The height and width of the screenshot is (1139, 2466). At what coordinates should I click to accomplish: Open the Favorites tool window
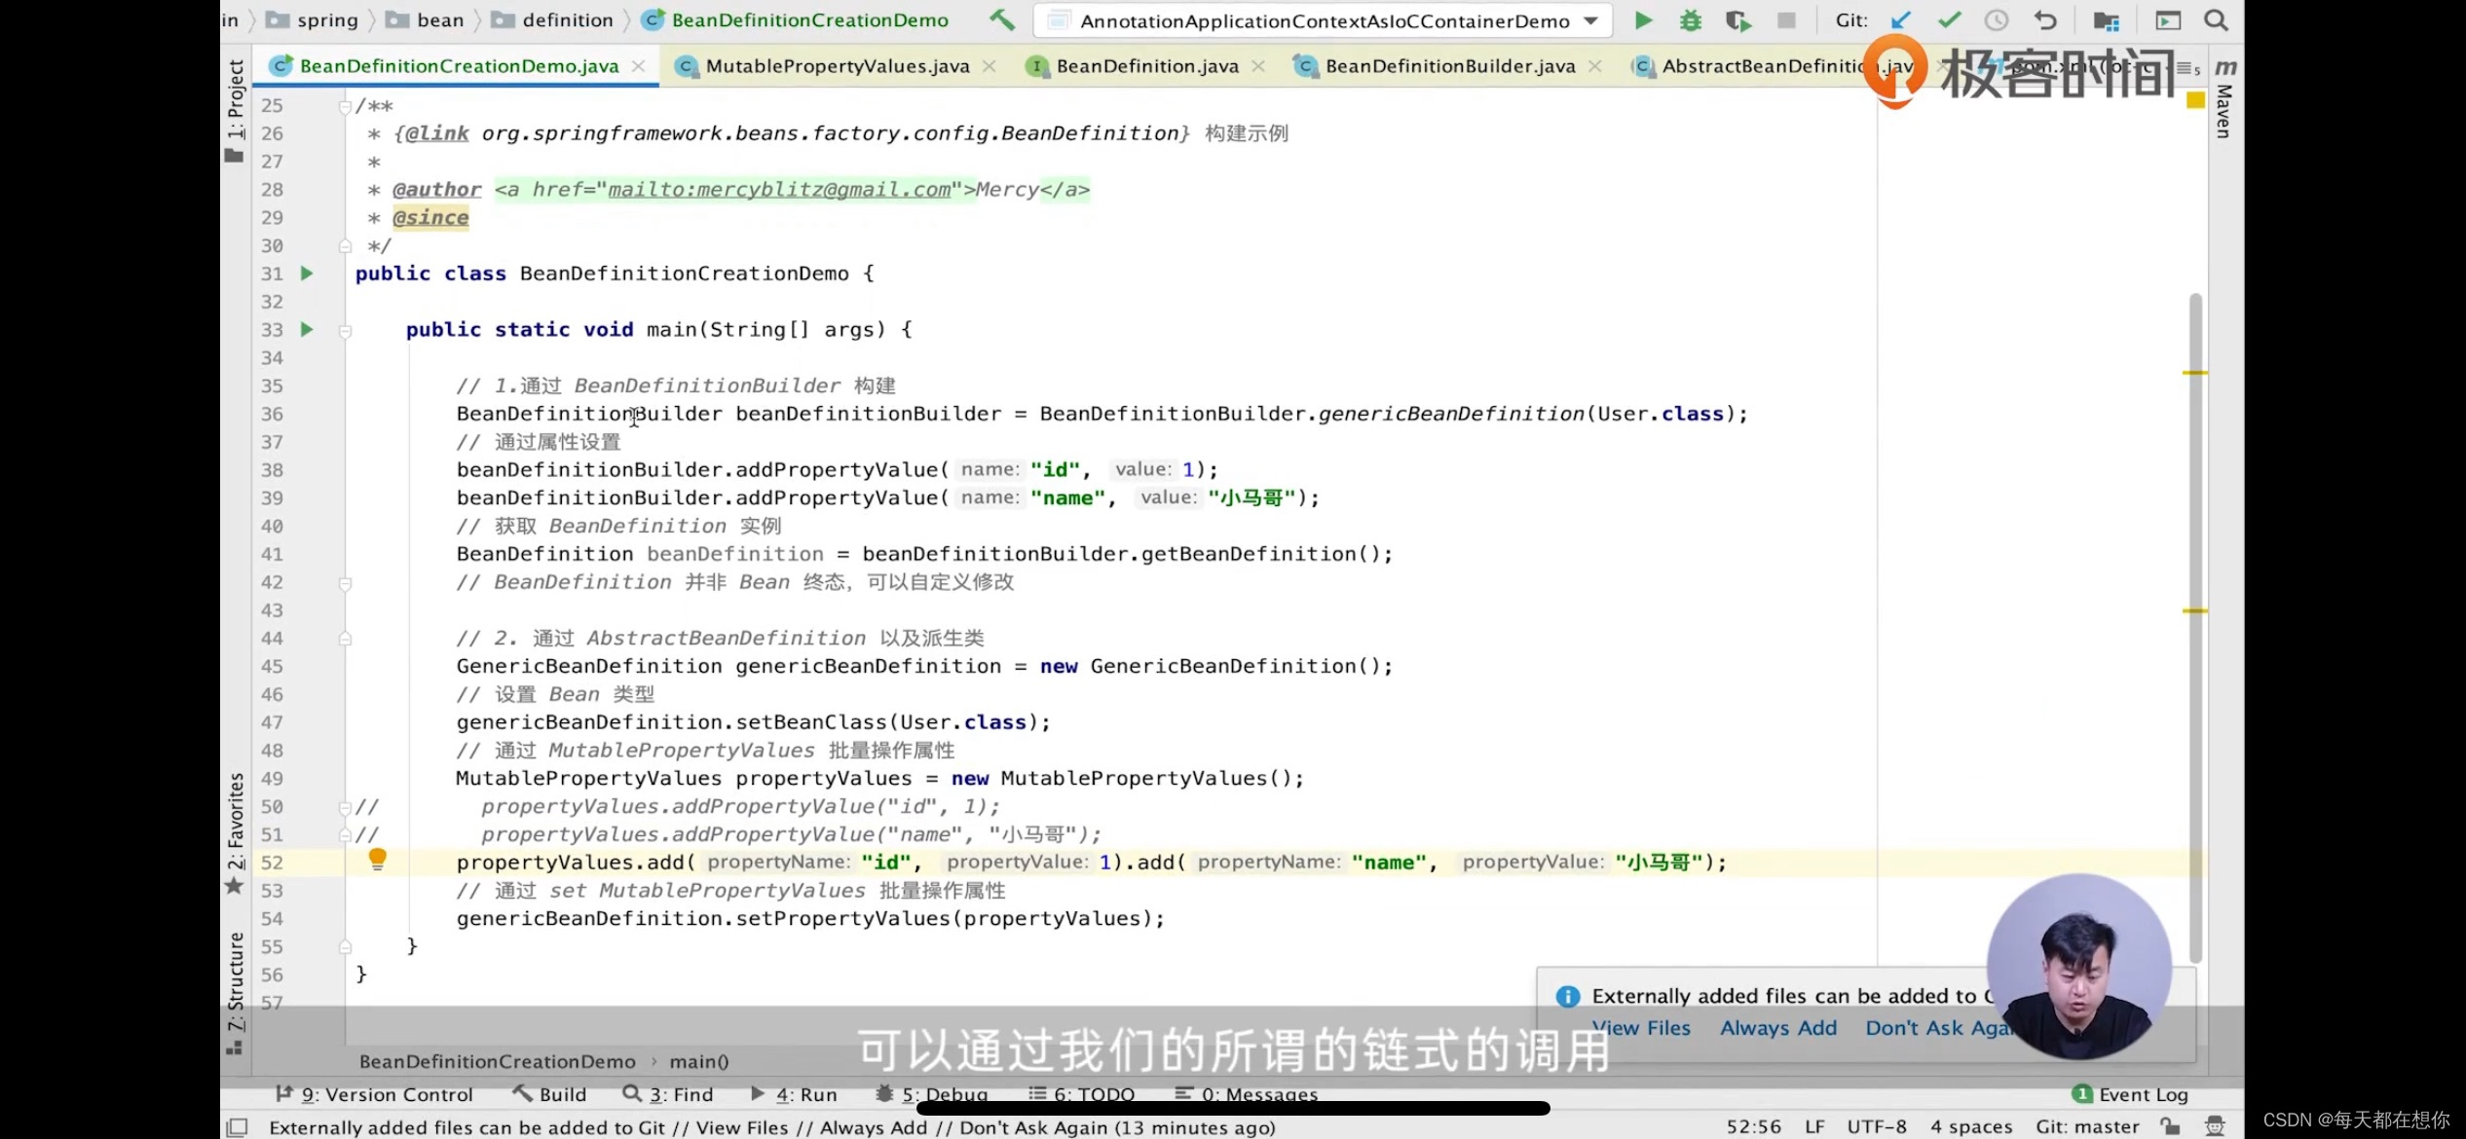pyautogui.click(x=235, y=833)
